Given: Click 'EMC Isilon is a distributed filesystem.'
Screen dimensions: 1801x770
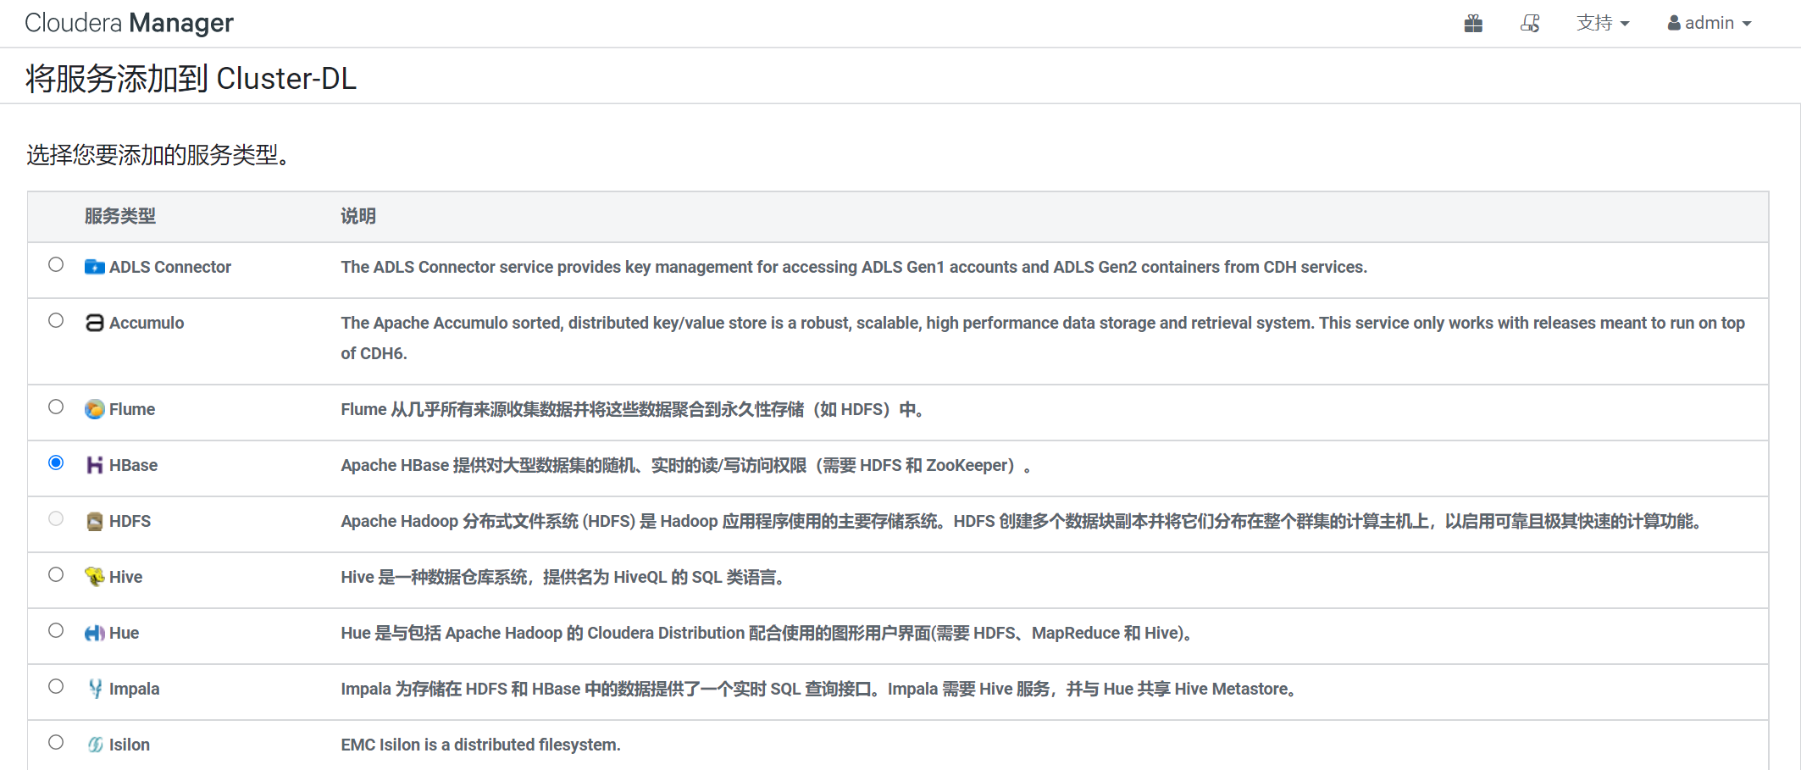Looking at the screenshot, I should [481, 745].
